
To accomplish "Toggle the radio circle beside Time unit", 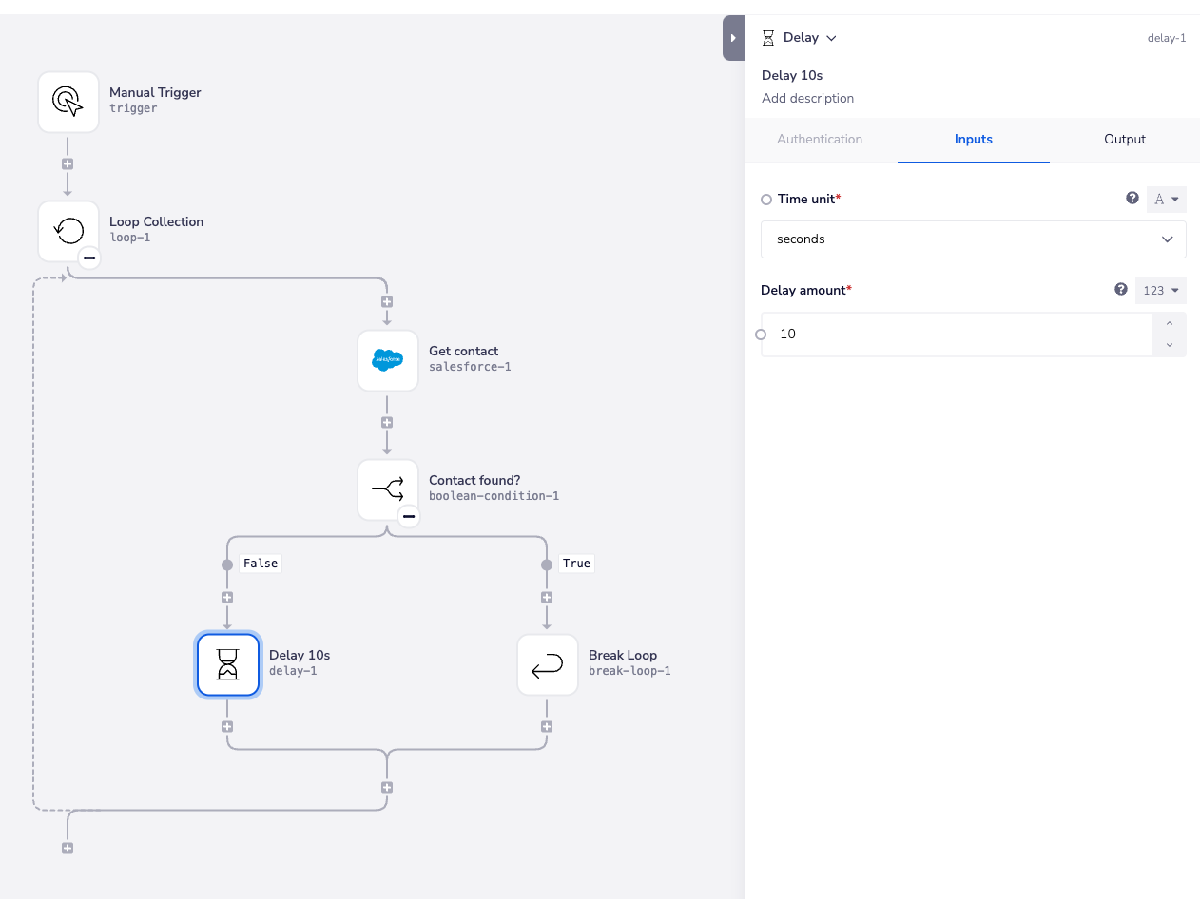I will (x=766, y=200).
